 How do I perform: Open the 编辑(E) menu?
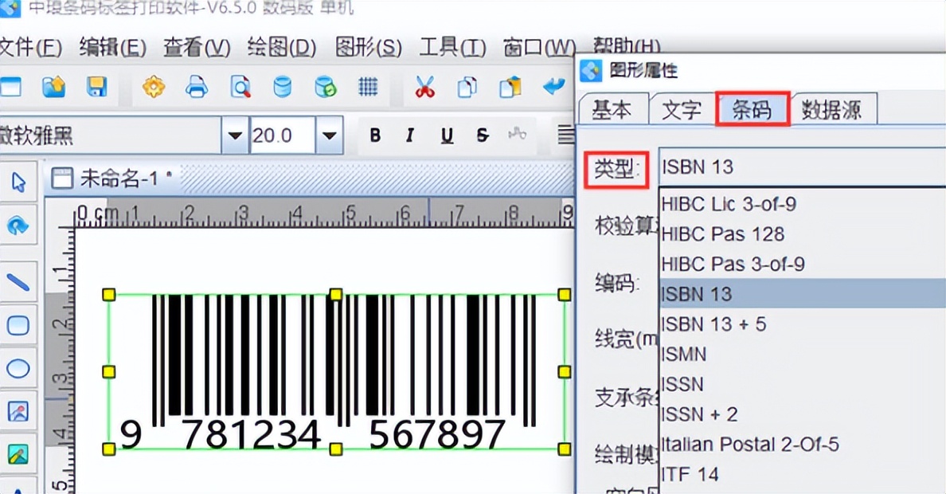click(113, 48)
